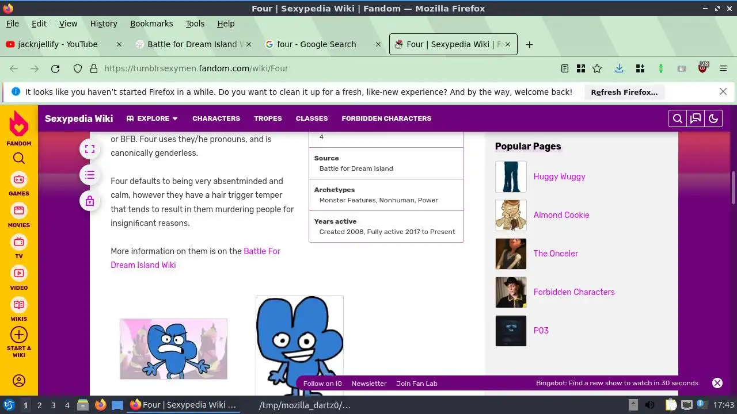Dismiss the Firefox refresh notification bar
The width and height of the screenshot is (737, 414).
pos(723,91)
